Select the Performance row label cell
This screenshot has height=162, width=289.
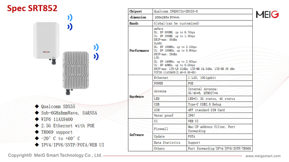click(x=140, y=51)
